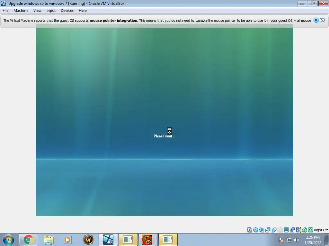Viewport: 329px width, 246px height.
Task: Restore down the VirtualBox window
Action: coord(312,3)
